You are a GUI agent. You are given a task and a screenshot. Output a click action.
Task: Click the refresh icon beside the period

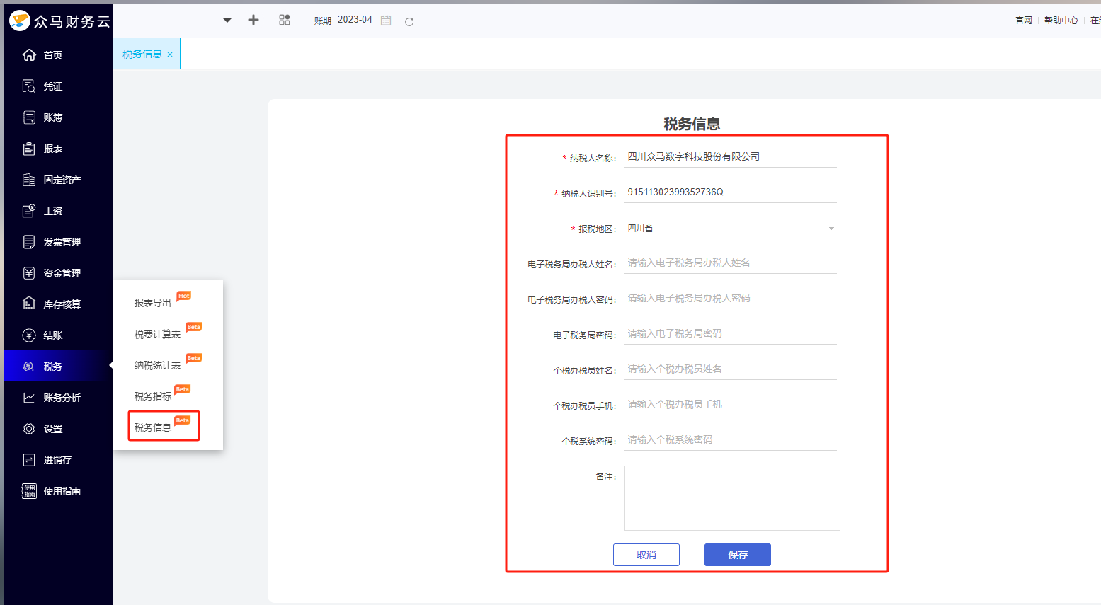(409, 21)
